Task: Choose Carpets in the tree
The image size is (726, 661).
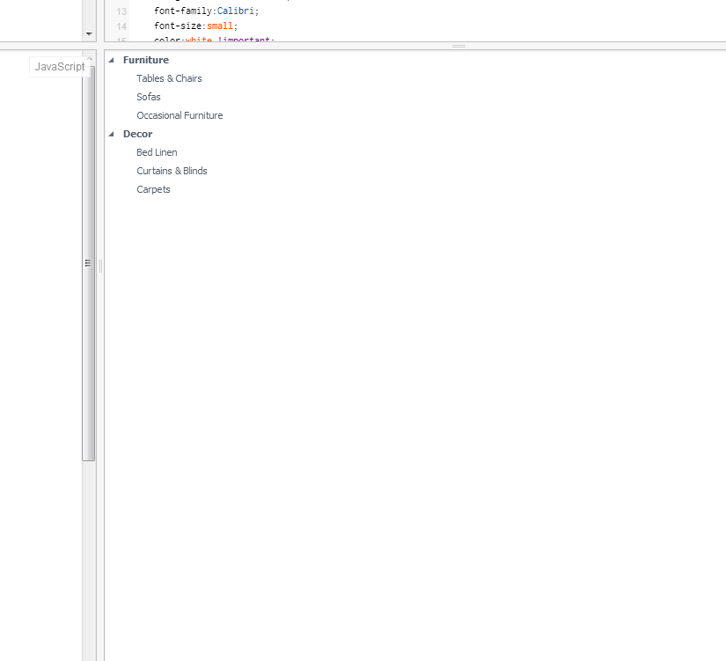Action: pos(153,189)
